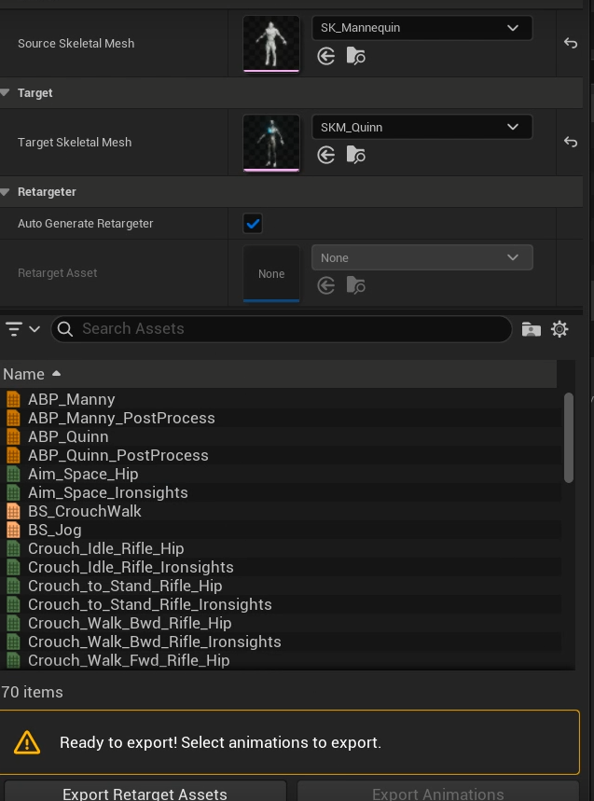Viewport: 594px width, 801px height.
Task: Click the Crouch_to_Stand_Rifle_Hip animation icon
Action: point(13,586)
